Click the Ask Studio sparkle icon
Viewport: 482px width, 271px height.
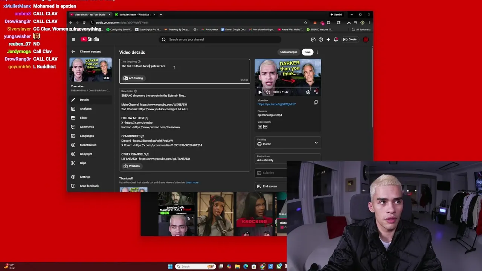point(328,40)
